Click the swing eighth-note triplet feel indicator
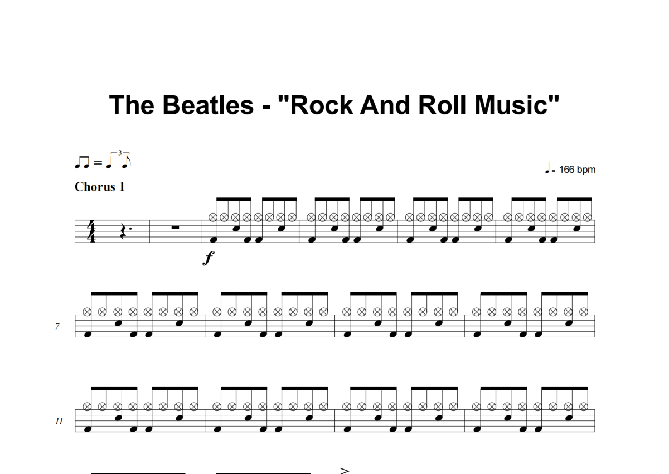Image resolution: width=669 pixels, height=474 pixels. (104, 161)
